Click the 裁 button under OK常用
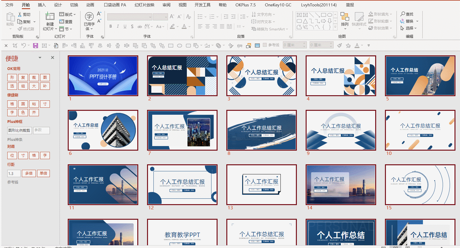The height and width of the screenshot is (248, 460). [34, 78]
